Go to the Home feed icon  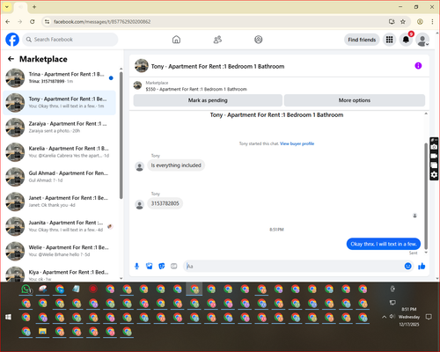[176, 40]
